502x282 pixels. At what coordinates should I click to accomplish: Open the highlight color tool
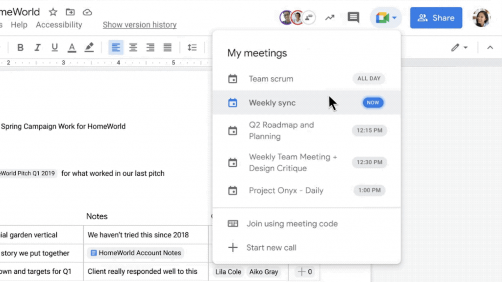pos(89,48)
